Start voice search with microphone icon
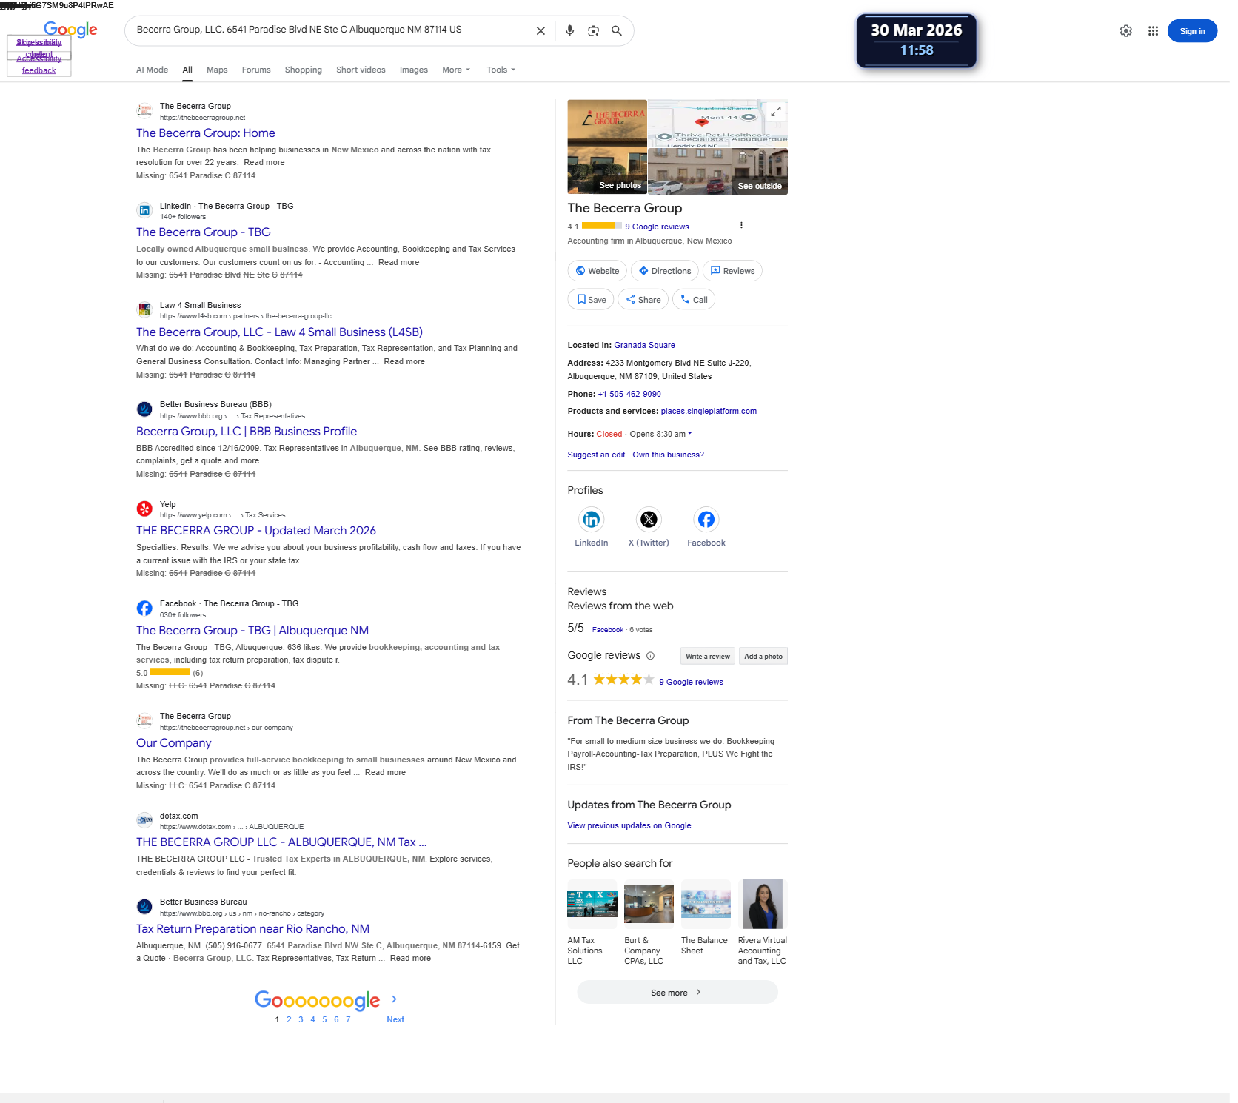Image resolution: width=1238 pixels, height=1103 pixels. [x=569, y=31]
